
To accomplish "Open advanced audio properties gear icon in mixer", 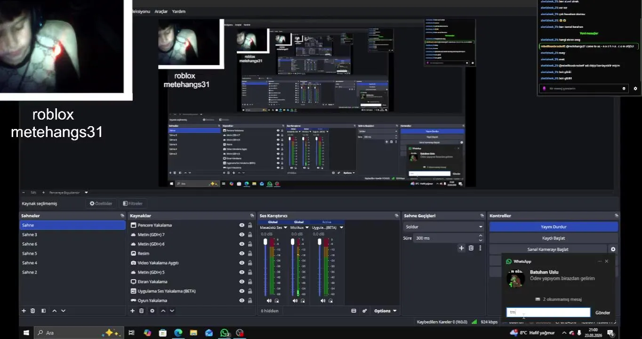I will pos(365,311).
